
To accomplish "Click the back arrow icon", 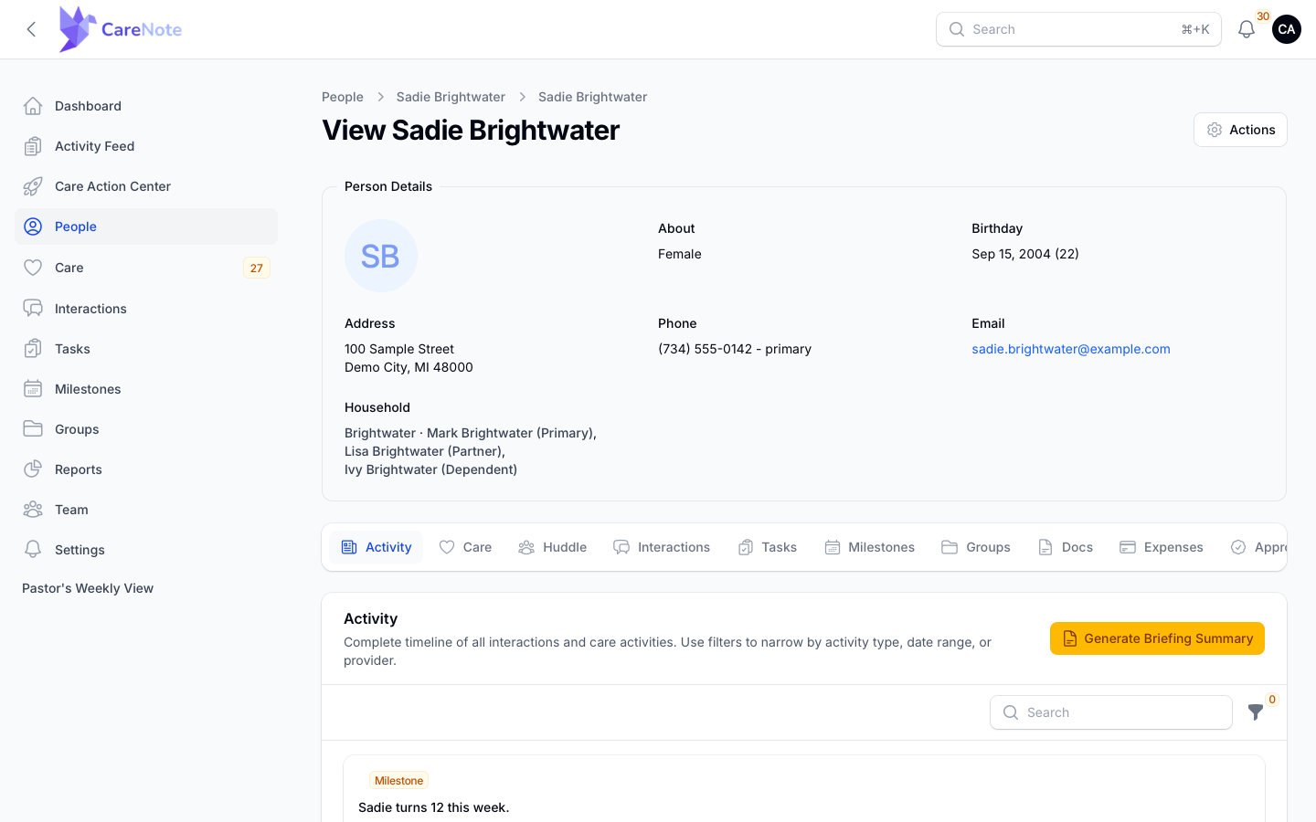I will (x=31, y=29).
